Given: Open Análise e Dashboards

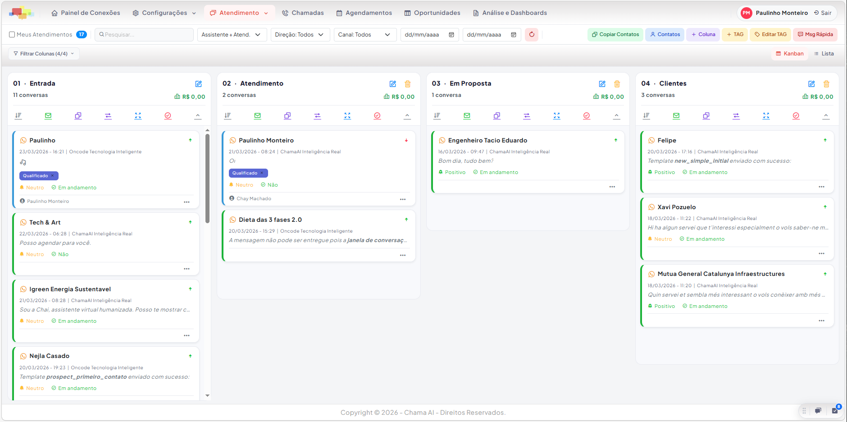Looking at the screenshot, I should tap(510, 13).
